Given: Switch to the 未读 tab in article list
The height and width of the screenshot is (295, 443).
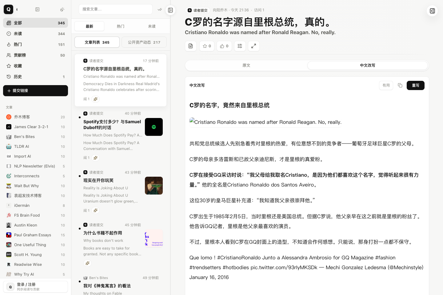Looking at the screenshot, I should pyautogui.click(x=152, y=26).
